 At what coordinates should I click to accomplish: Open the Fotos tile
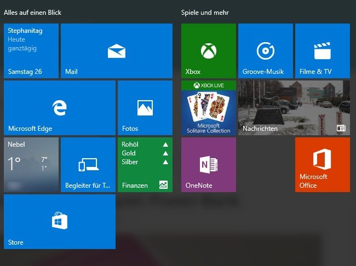[x=145, y=108]
